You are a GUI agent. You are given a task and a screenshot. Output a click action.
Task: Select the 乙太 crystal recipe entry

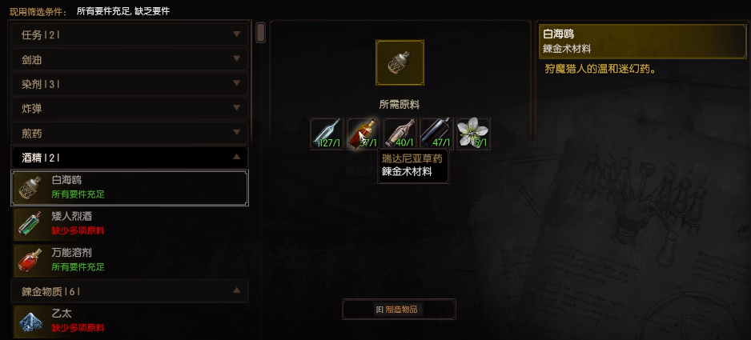tap(130, 322)
